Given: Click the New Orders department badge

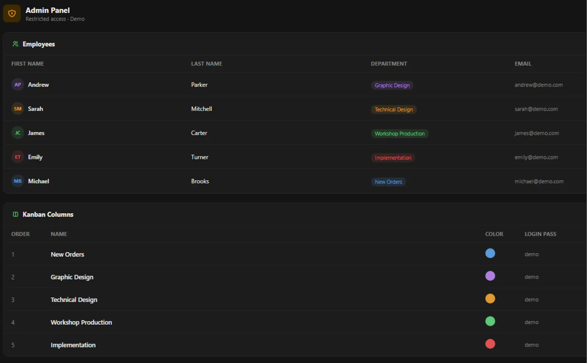Looking at the screenshot, I should click(x=388, y=182).
